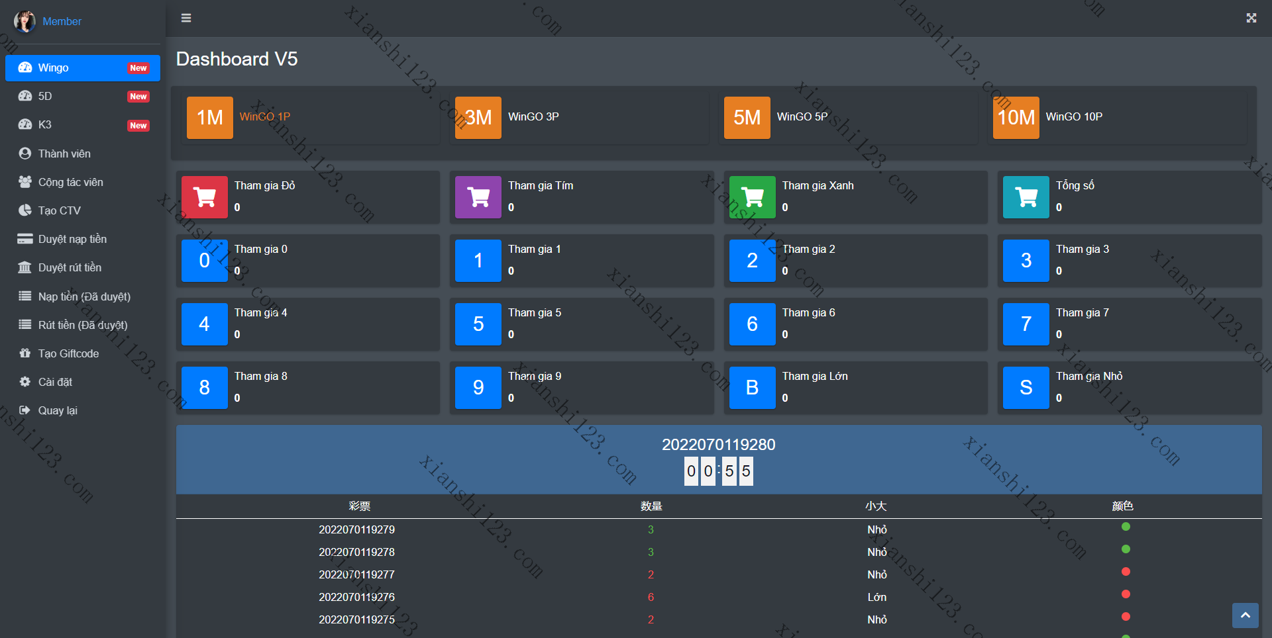Viewport: 1272px width, 638px height.
Task: Click the New badge next to 5D
Action: click(138, 97)
